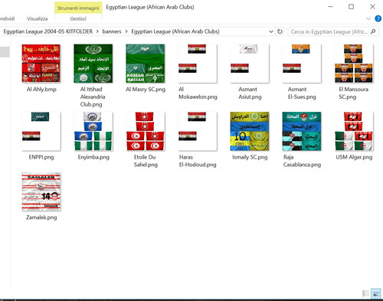Click the USM Alger.png file name
The width and height of the screenshot is (383, 301).
354,157
